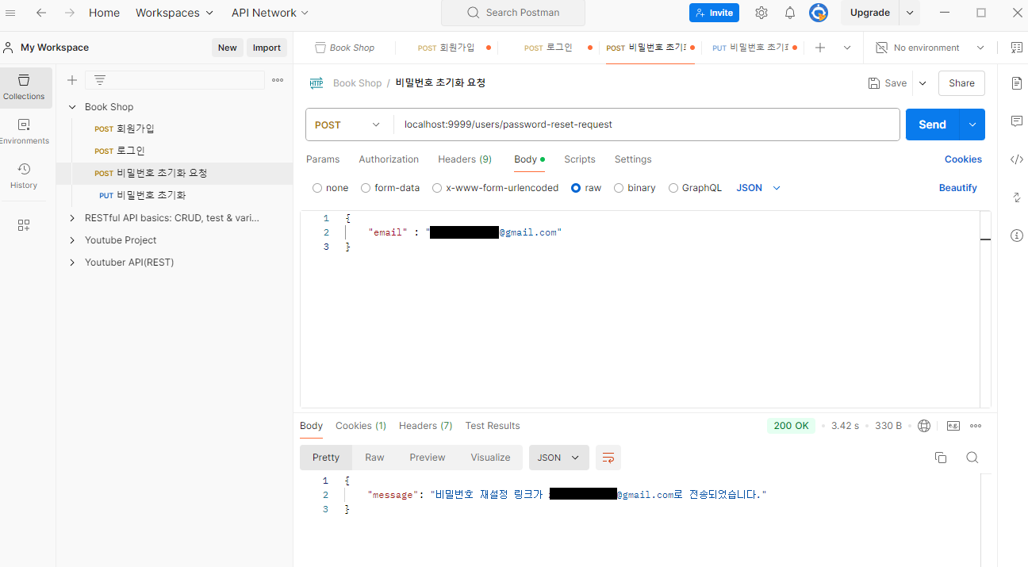This screenshot has height=567, width=1028.
Task: Open the POST method dropdown
Action: (x=349, y=125)
